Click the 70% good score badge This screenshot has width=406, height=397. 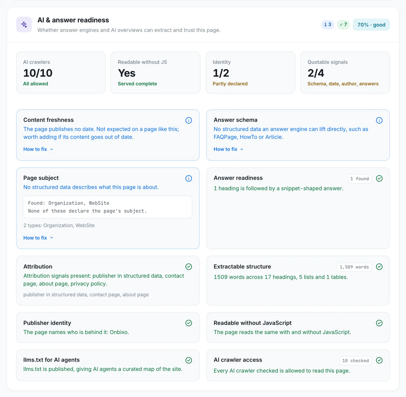[x=371, y=25]
